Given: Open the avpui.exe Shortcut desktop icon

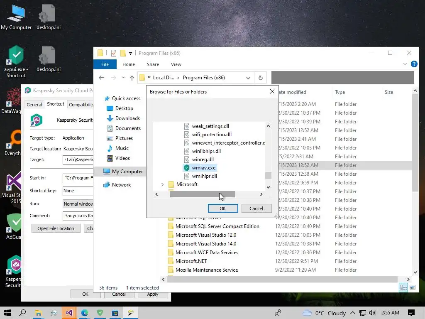Looking at the screenshot, I should (16, 62).
